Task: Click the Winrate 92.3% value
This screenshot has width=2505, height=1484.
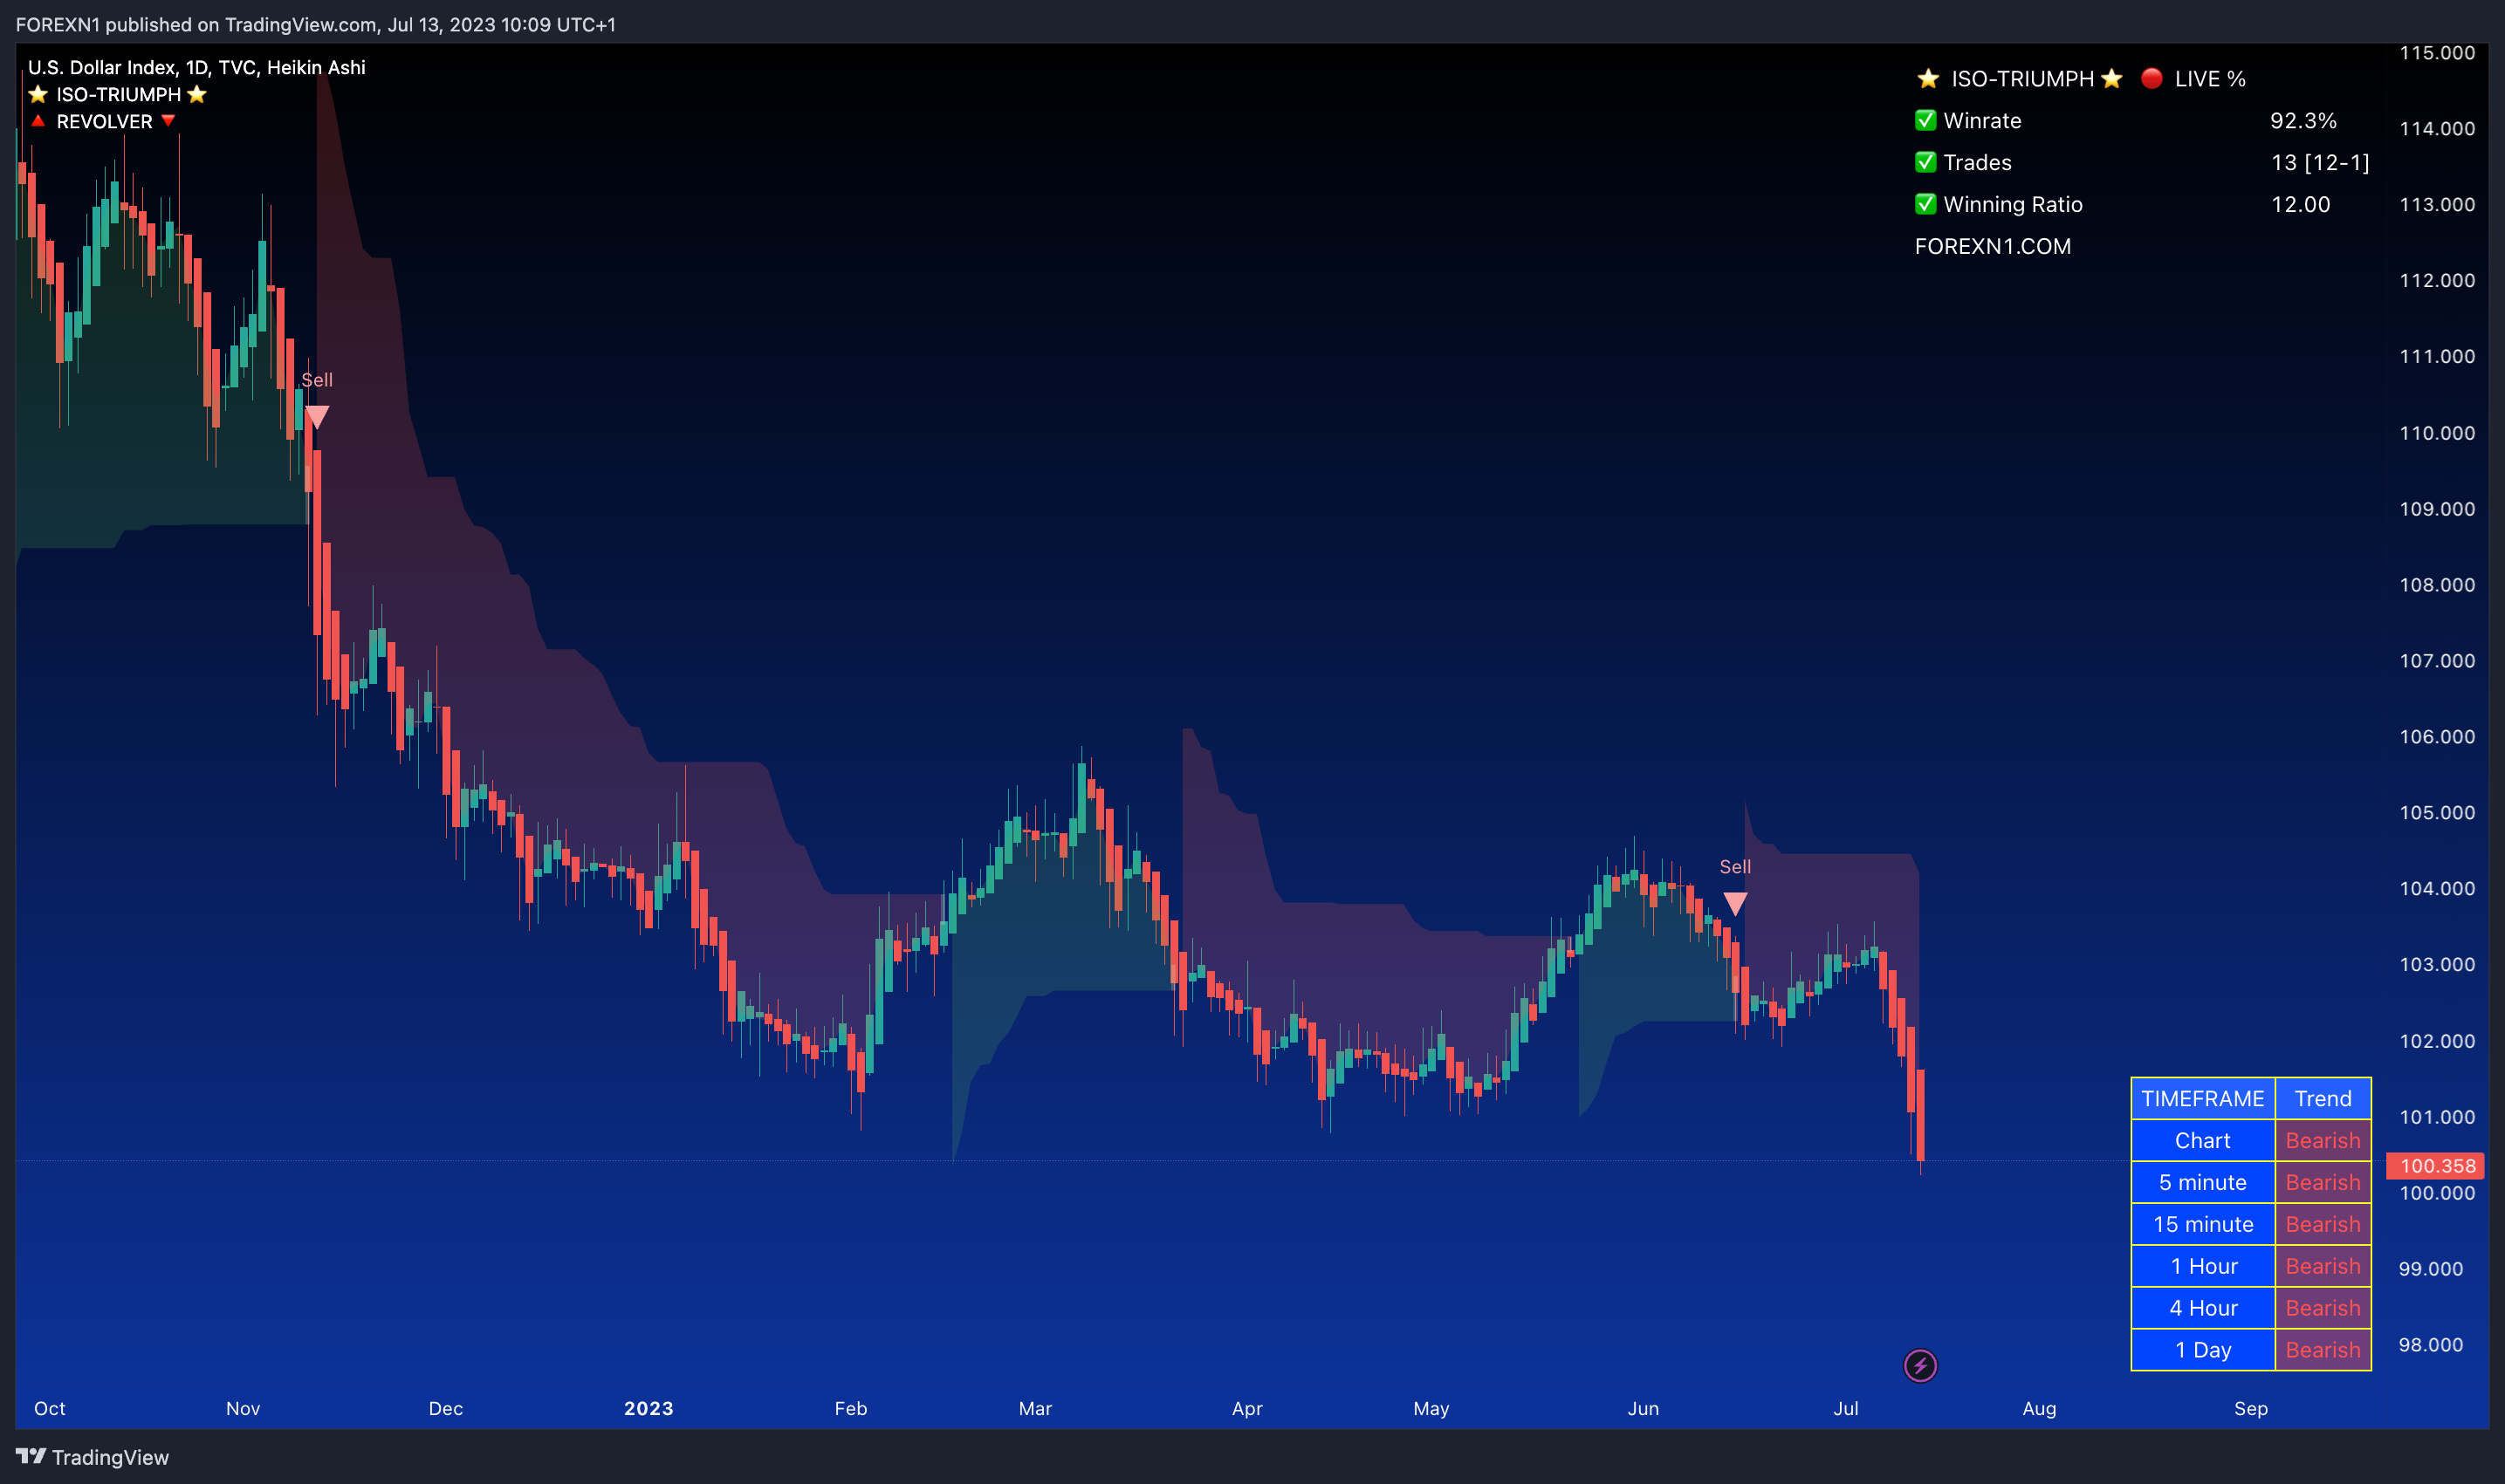Action: pyautogui.click(x=2303, y=121)
